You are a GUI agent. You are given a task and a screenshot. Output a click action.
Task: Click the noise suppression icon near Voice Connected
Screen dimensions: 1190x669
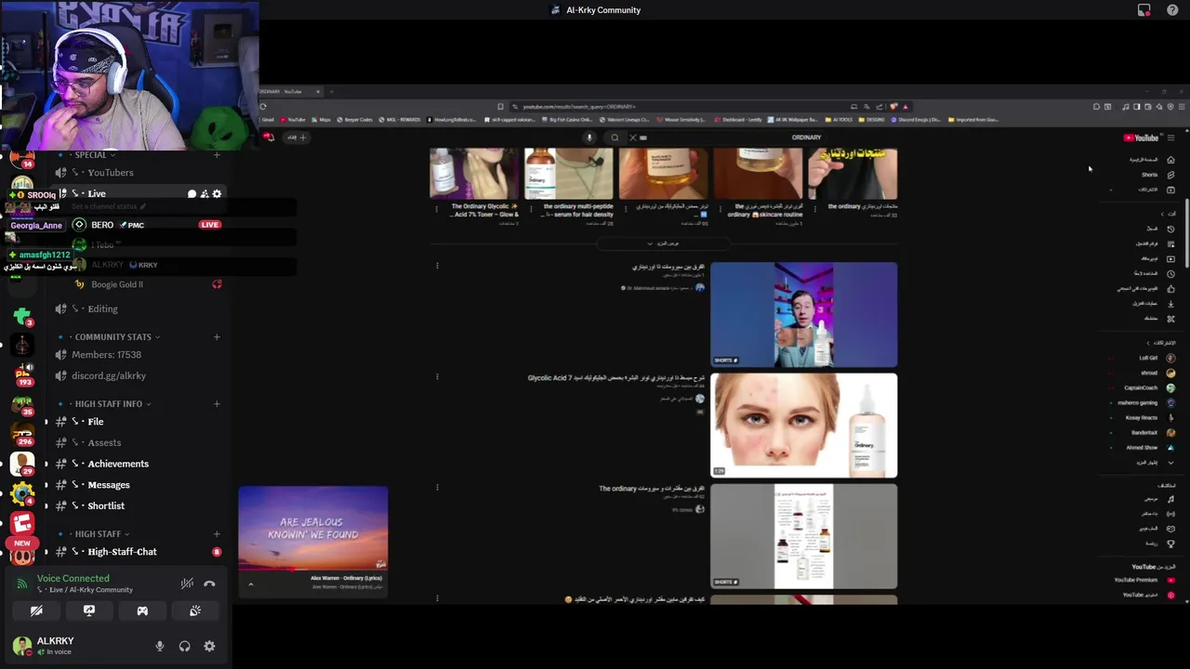[187, 584]
